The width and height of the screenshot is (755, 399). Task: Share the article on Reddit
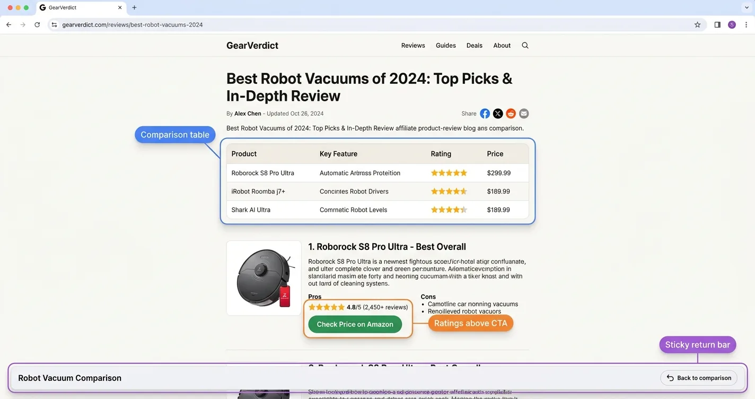511,114
